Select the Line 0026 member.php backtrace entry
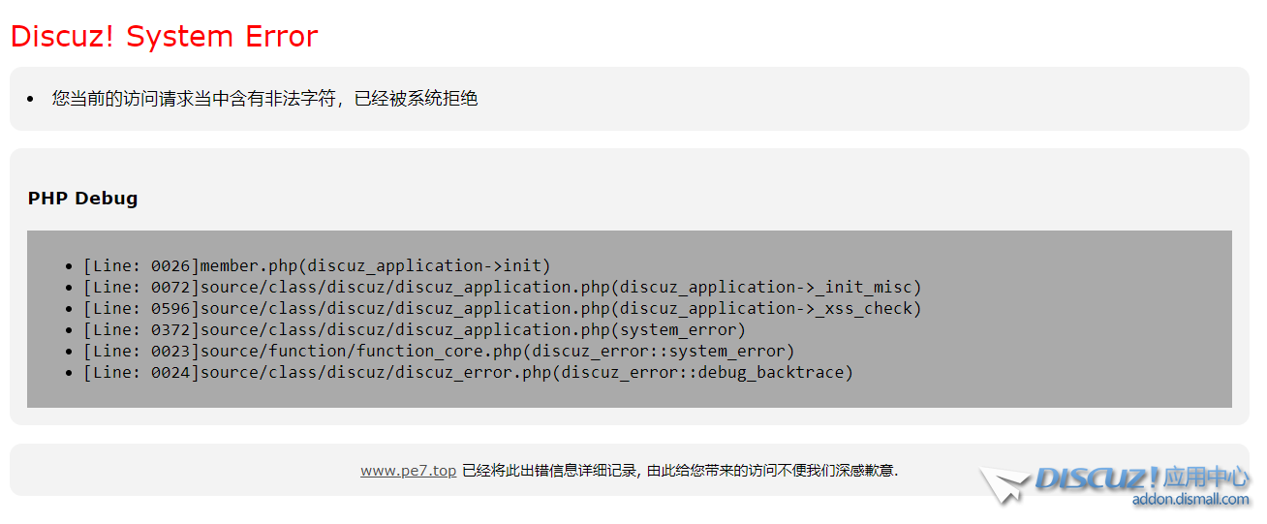Image resolution: width=1267 pixels, height=524 pixels. point(317,265)
